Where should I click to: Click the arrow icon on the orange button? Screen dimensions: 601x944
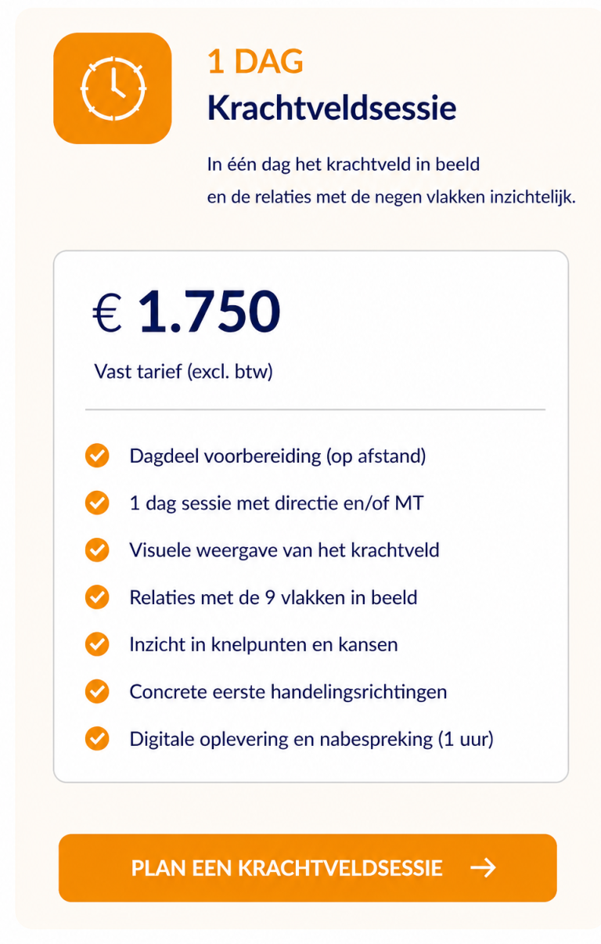(x=483, y=868)
